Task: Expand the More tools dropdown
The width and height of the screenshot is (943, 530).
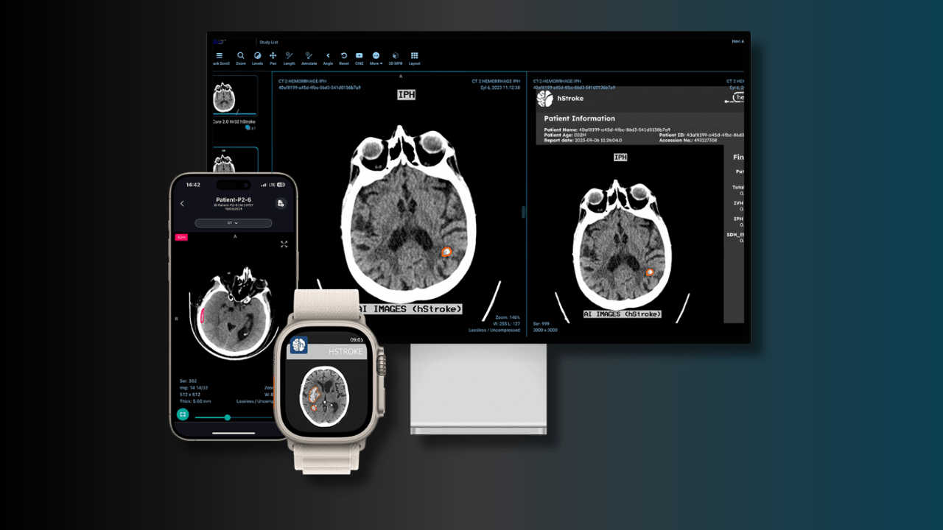Action: pyautogui.click(x=376, y=56)
